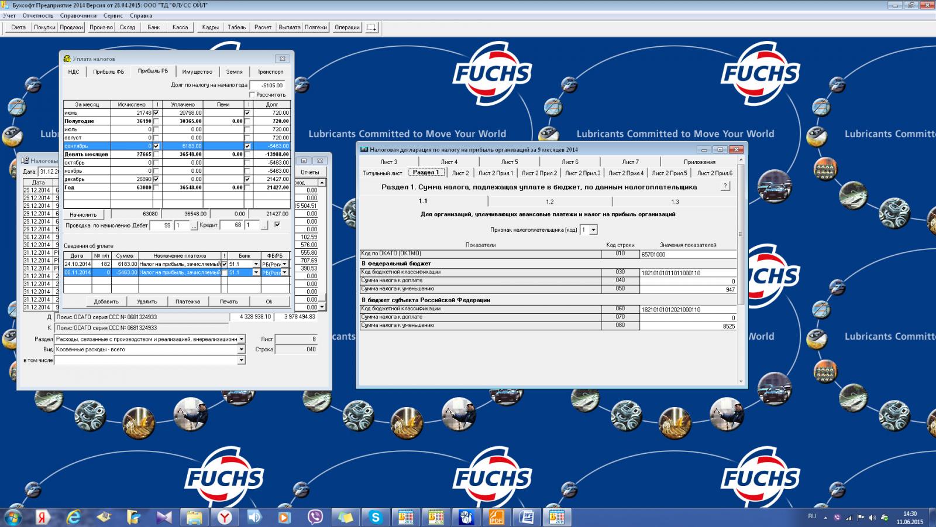This screenshot has width=936, height=527.
Task: Open the Вид dropdown for Косвенные расходы
Action: click(241, 350)
